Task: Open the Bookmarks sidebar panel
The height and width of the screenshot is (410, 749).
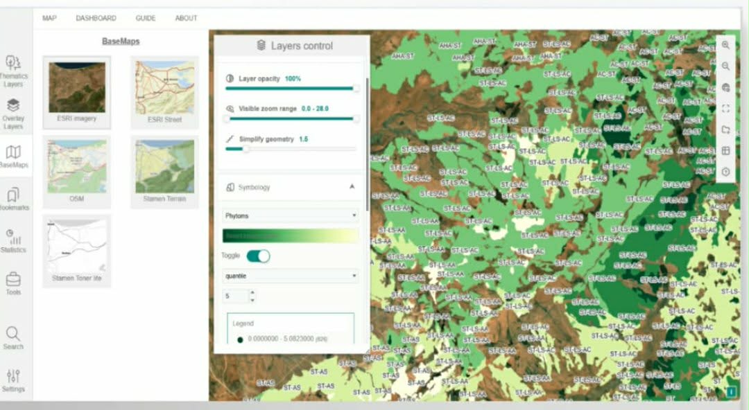Action: [x=13, y=198]
